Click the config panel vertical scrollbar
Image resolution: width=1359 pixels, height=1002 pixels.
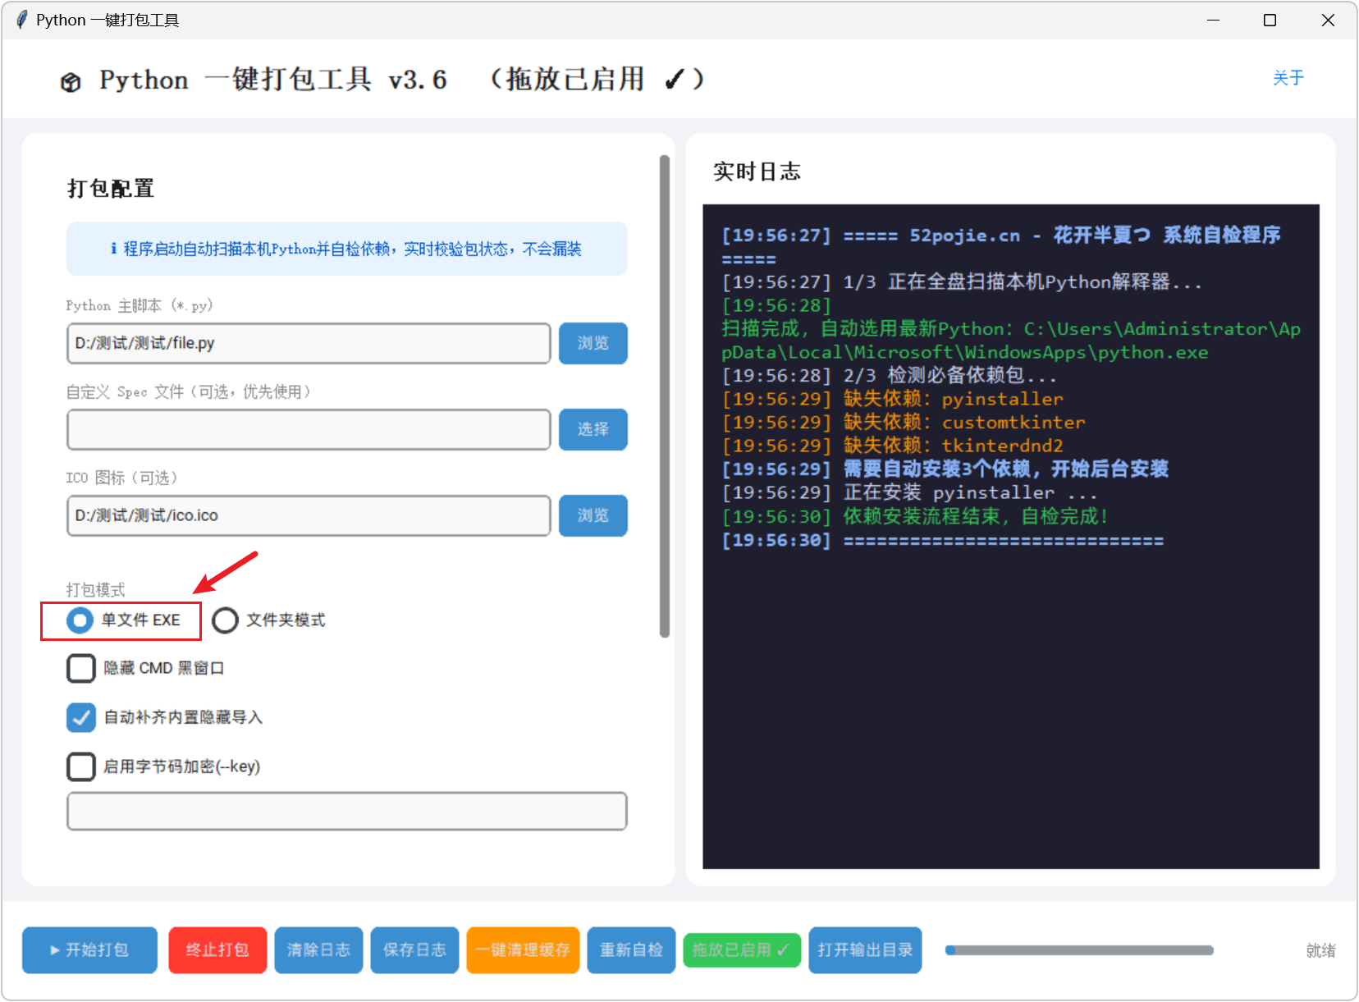coord(665,396)
